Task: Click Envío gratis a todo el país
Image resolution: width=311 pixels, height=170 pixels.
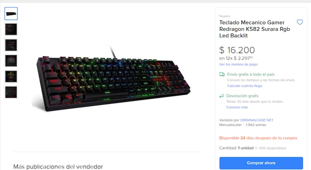Action: (x=251, y=74)
